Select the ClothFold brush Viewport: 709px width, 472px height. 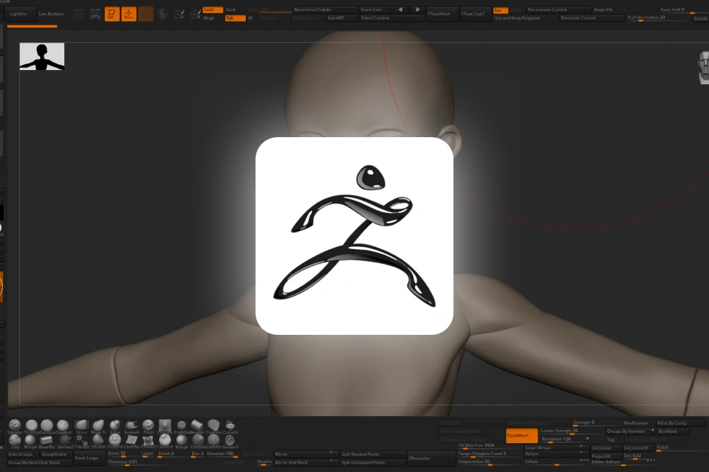point(165,440)
